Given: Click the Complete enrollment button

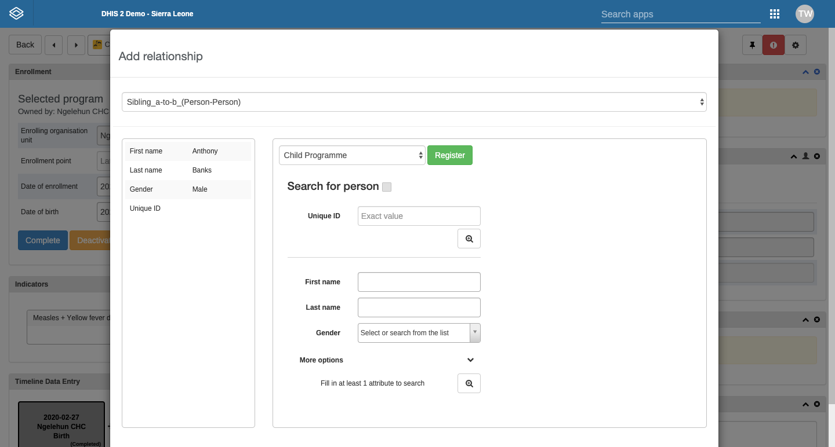Looking at the screenshot, I should pos(43,240).
